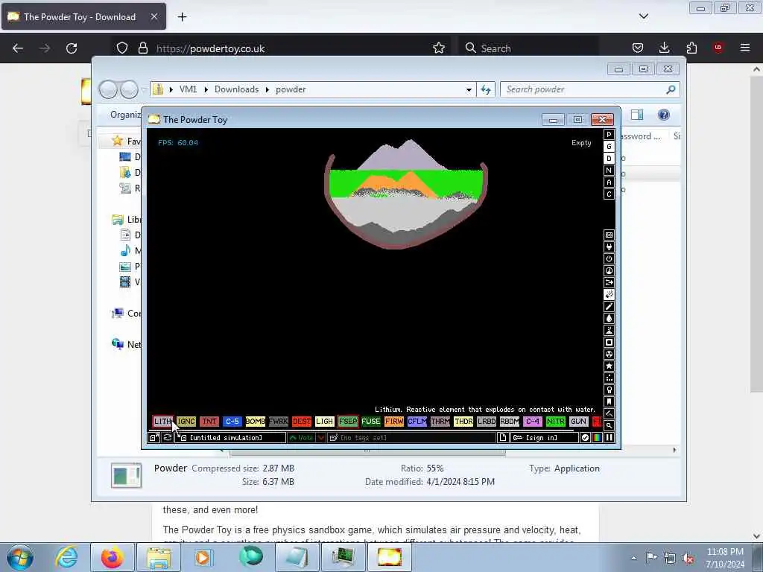The height and width of the screenshot is (572, 763).
Task: Select the C-5 element
Action: [232, 422]
